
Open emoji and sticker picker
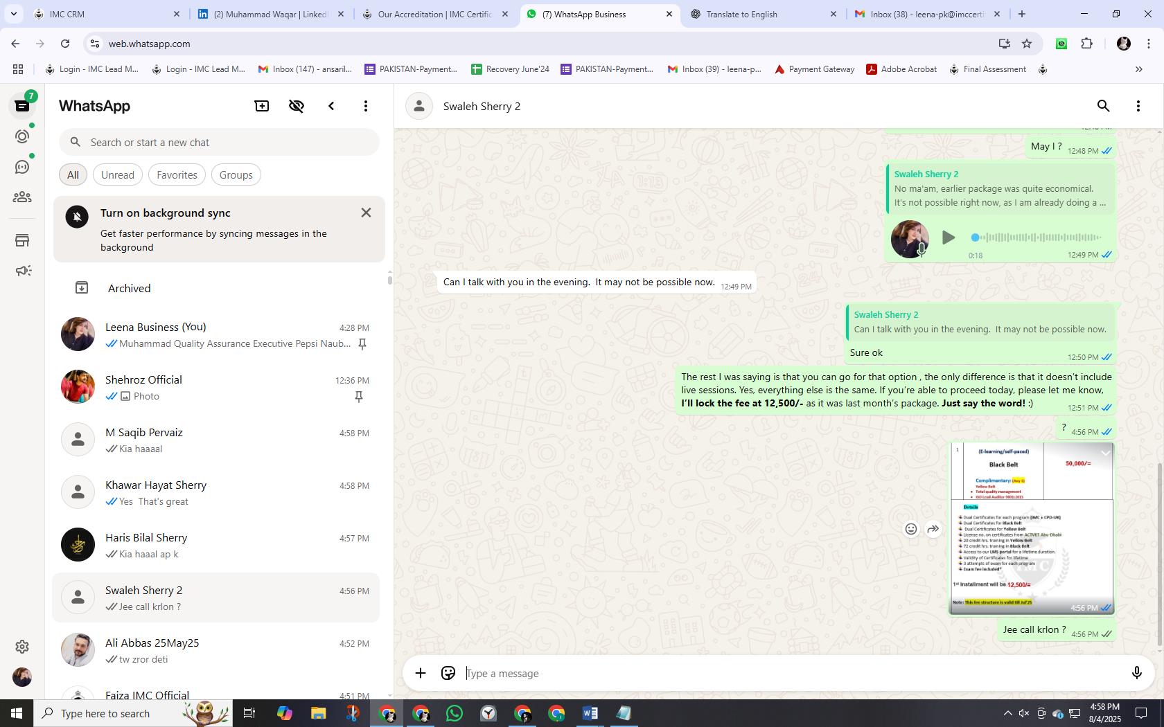pyautogui.click(x=448, y=673)
